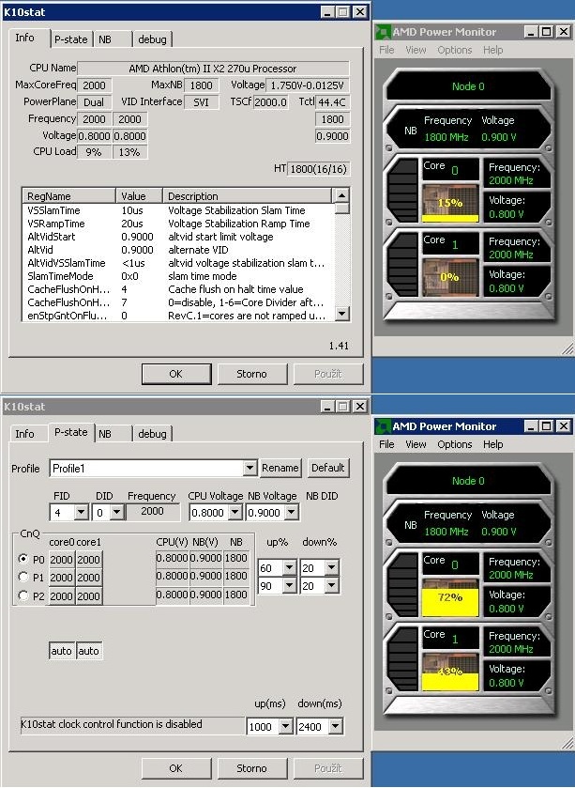Click register list scrollbar up arrow
Screen dimensions: 575x788
tap(341, 195)
